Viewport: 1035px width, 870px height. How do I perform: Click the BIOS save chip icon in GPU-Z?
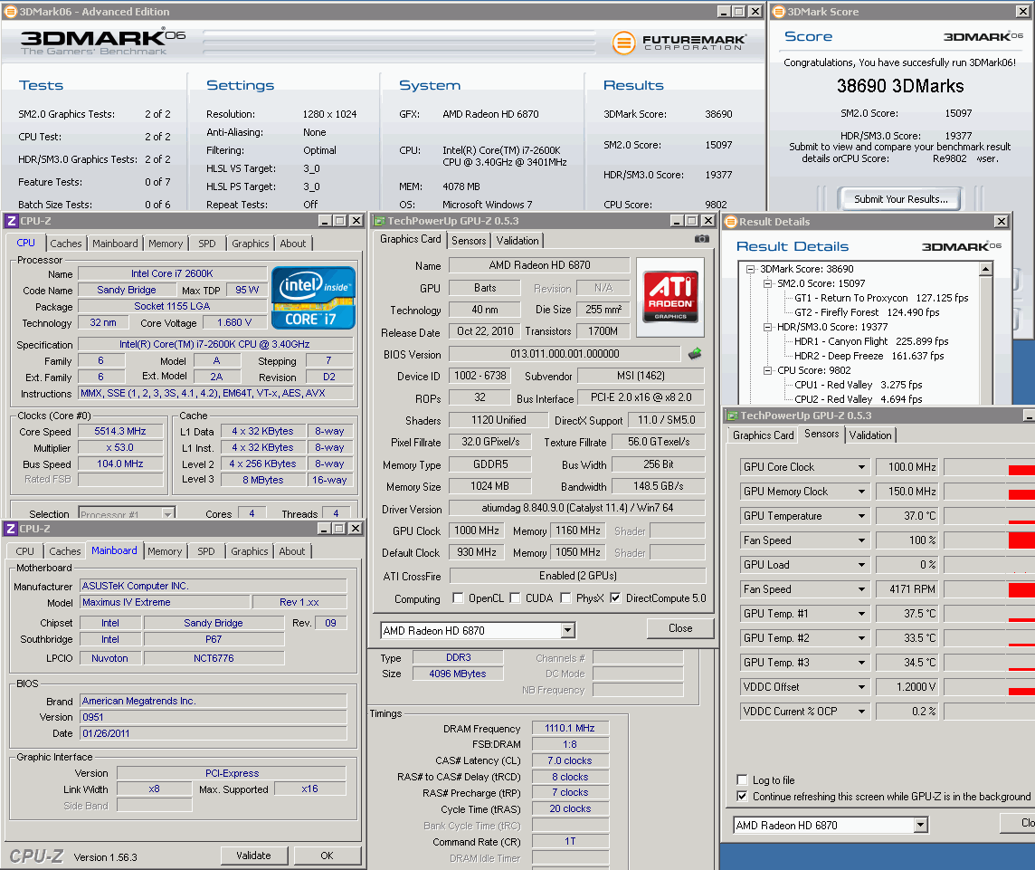point(695,354)
